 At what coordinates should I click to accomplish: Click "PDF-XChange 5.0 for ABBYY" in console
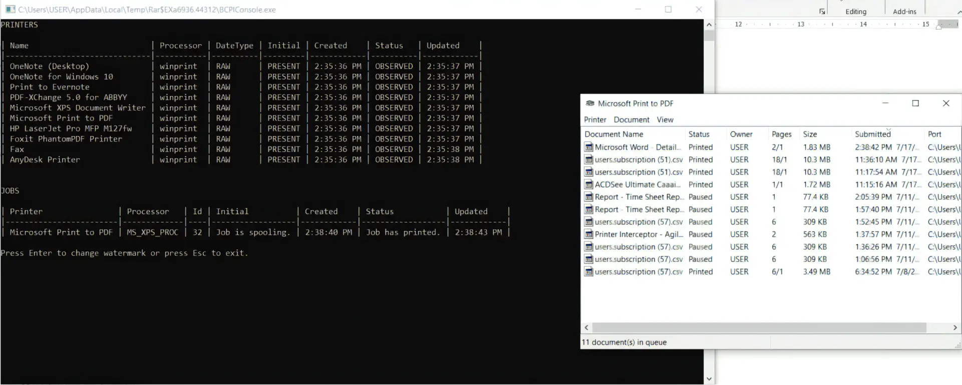[x=68, y=97]
